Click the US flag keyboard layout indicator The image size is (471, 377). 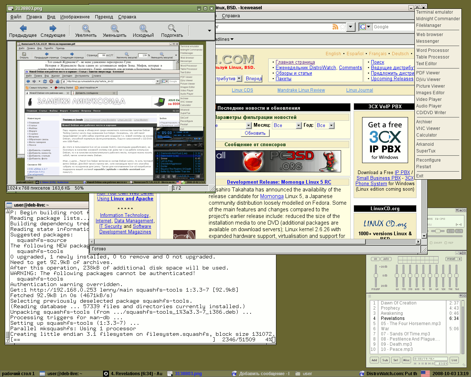click(x=425, y=373)
